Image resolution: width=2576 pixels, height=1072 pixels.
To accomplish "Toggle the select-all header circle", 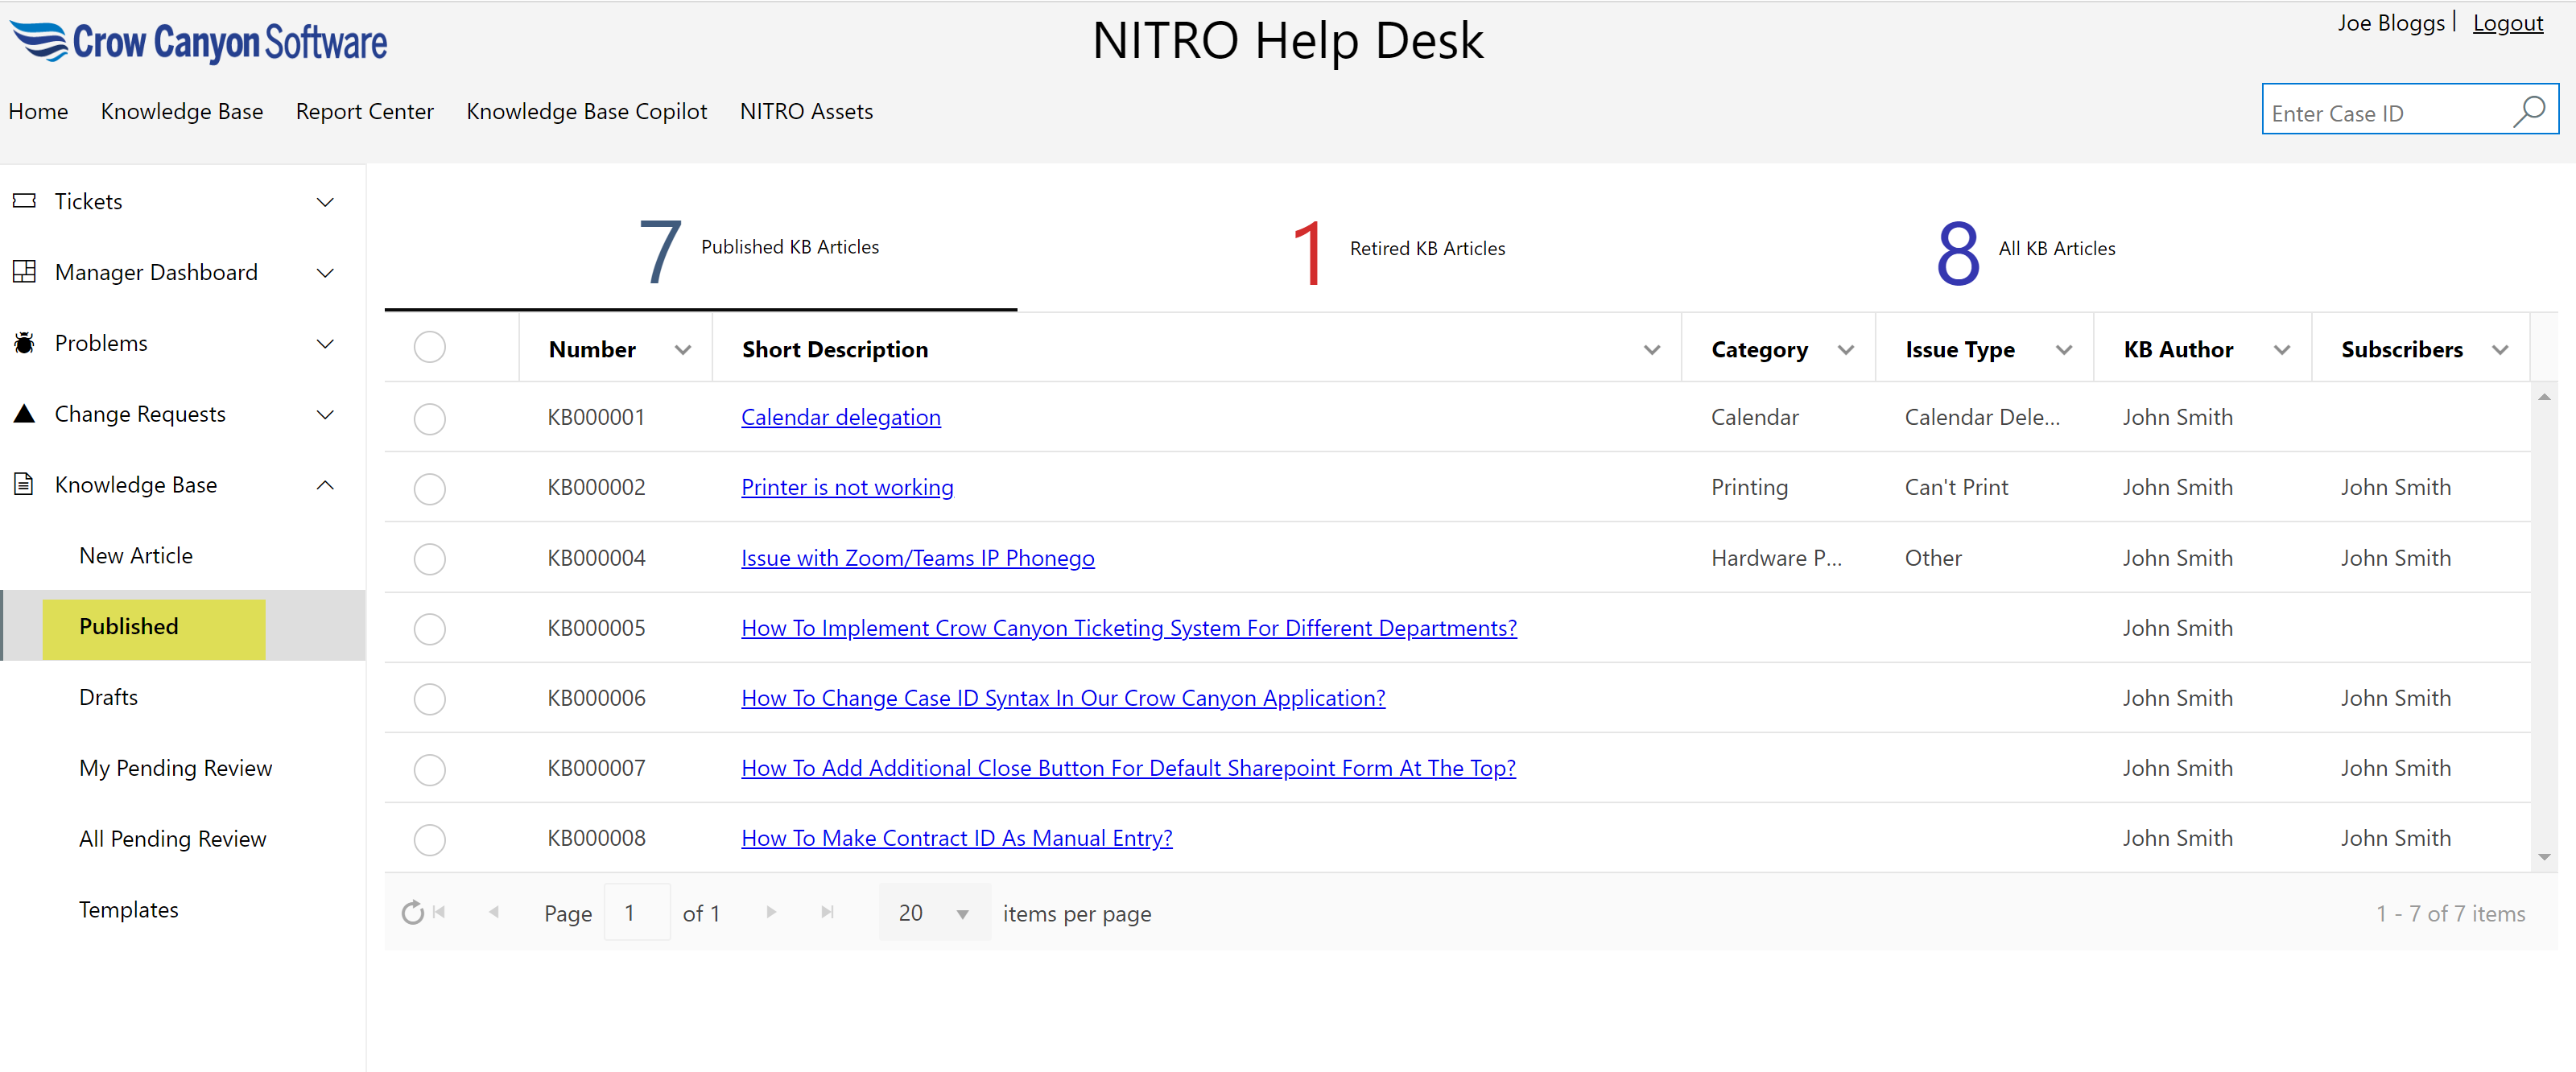I will [429, 347].
